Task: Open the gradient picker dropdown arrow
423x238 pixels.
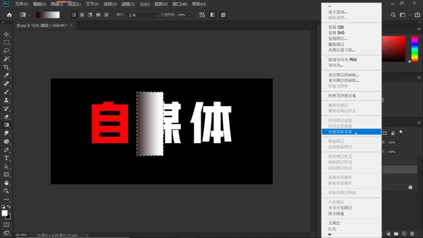Action: pyautogui.click(x=62, y=15)
